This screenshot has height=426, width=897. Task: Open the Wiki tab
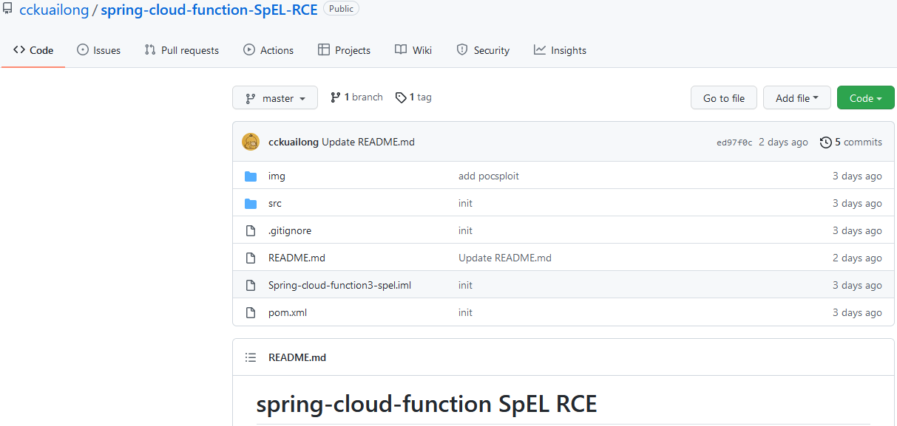413,50
